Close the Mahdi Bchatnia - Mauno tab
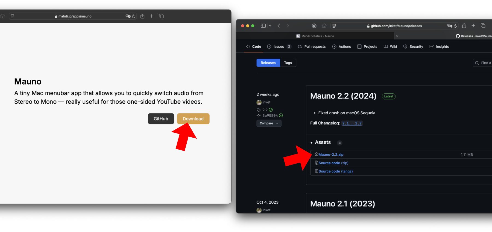Viewport: 492px width, 232px height. pyautogui.click(x=397, y=36)
